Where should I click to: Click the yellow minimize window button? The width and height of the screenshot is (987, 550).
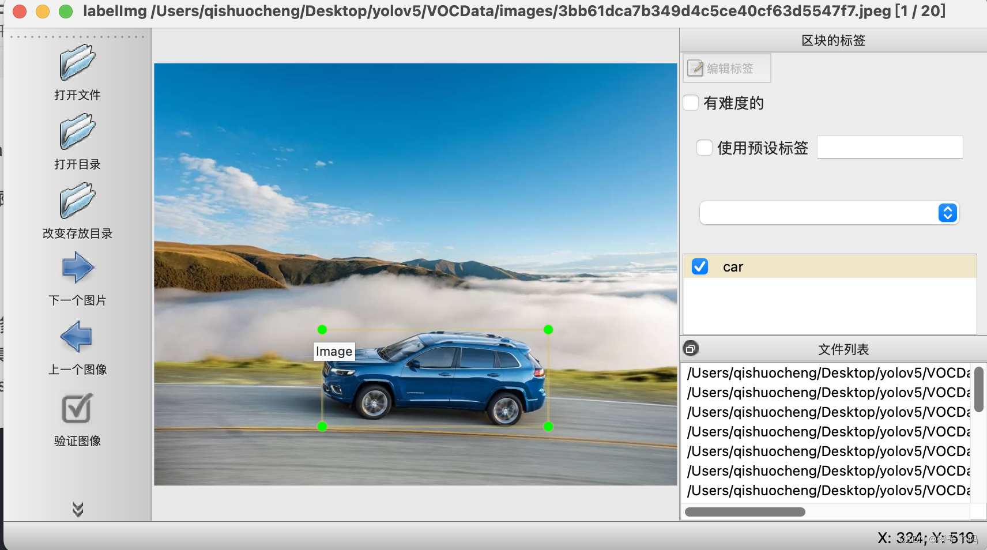tap(43, 12)
